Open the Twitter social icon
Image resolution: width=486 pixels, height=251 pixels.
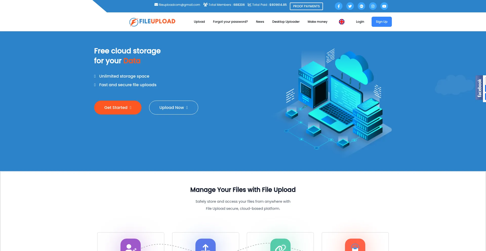tap(350, 6)
